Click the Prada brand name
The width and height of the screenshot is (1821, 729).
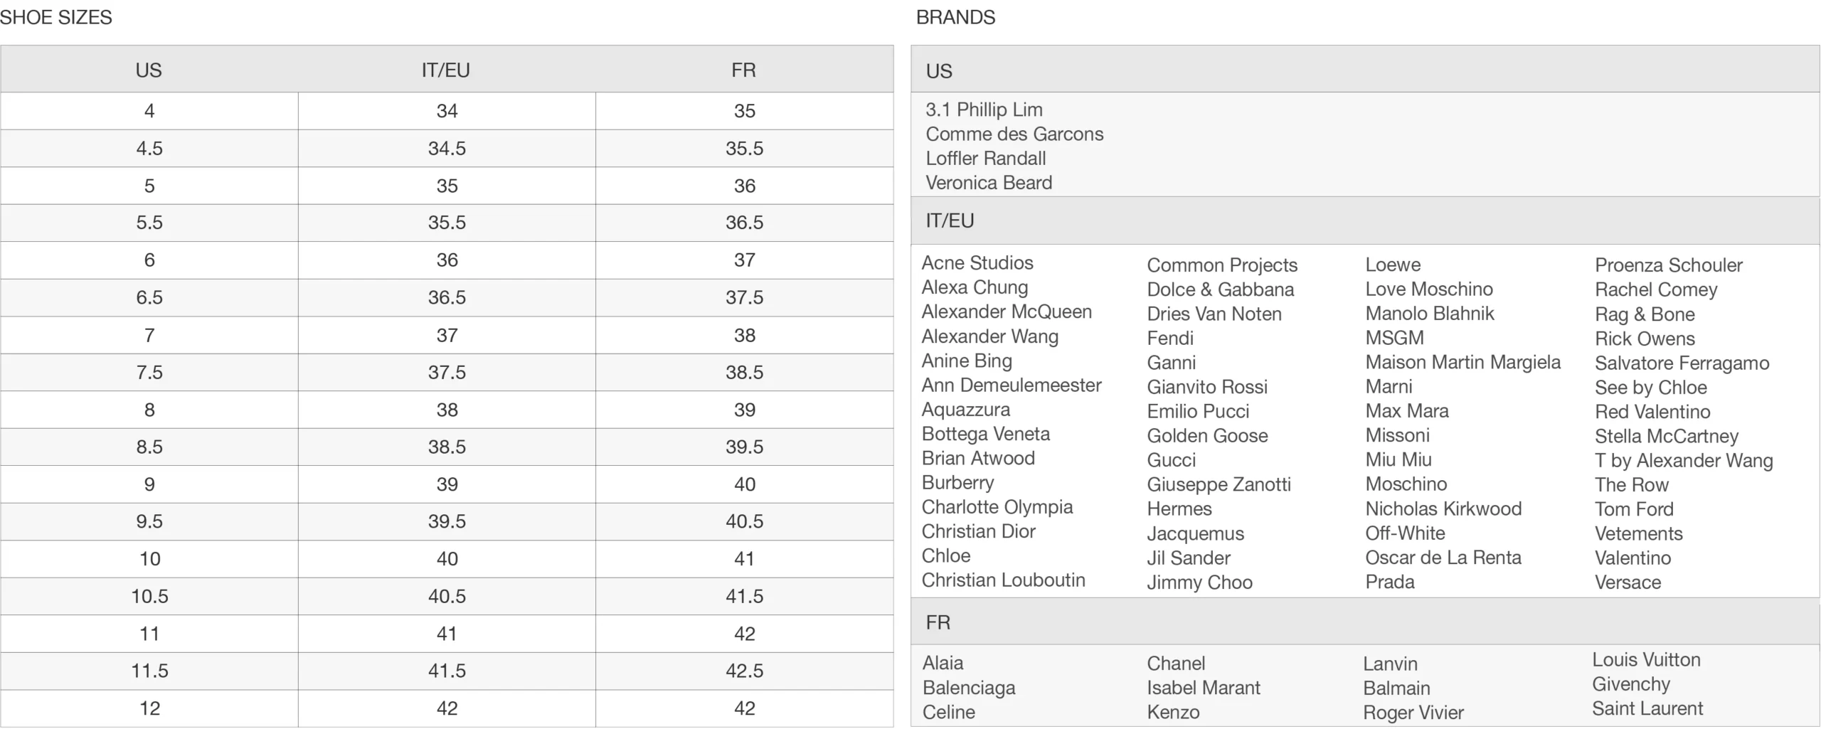coord(1390,582)
